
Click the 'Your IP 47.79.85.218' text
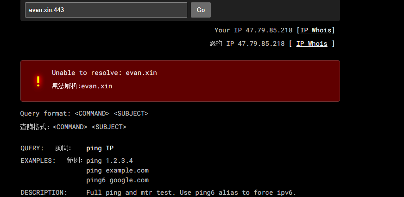253,30
